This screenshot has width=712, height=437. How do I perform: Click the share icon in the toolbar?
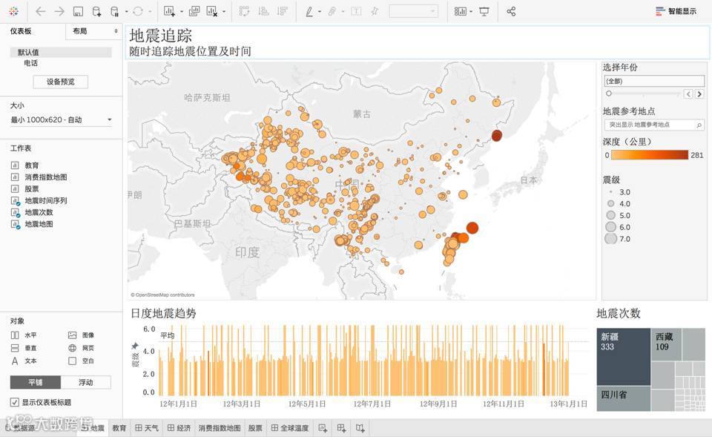pyautogui.click(x=511, y=11)
